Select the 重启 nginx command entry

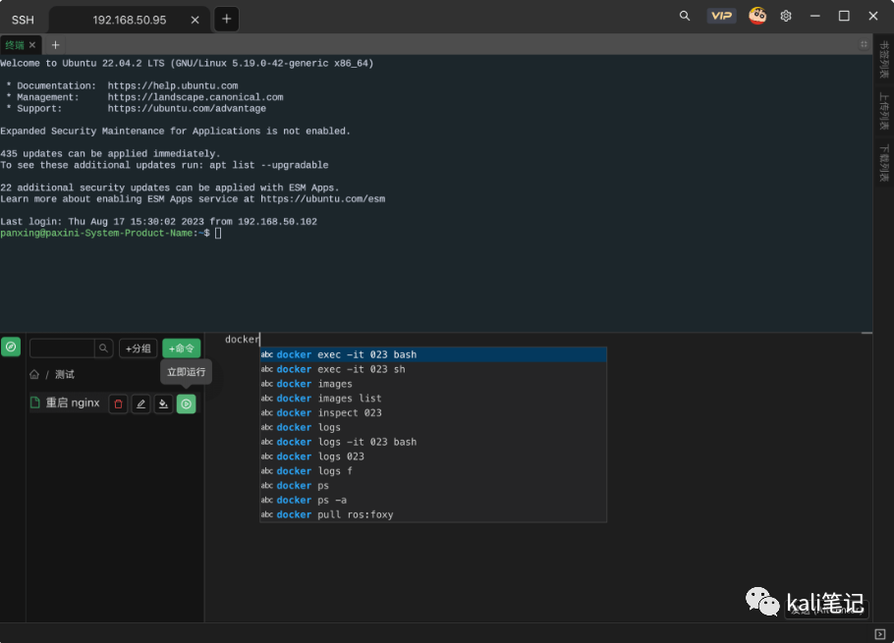(73, 403)
